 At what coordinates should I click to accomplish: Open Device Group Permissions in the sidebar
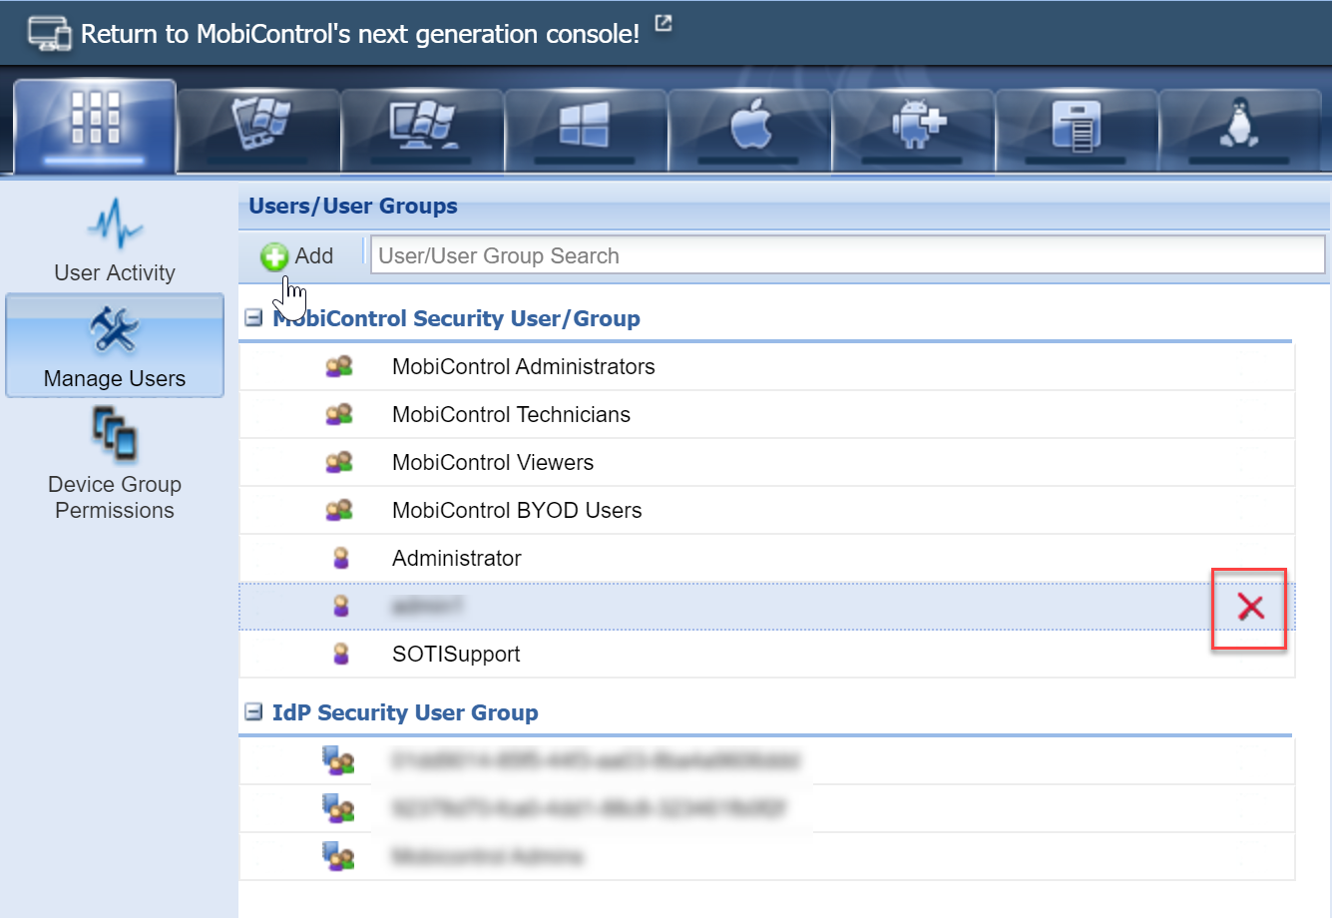[115, 465]
